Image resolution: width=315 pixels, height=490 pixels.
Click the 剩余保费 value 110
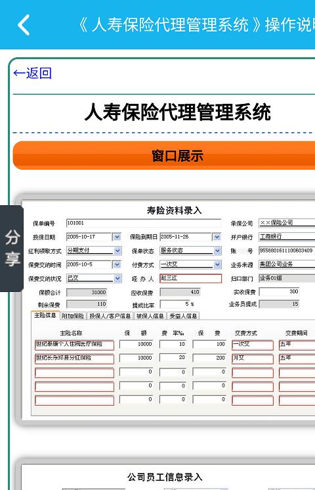pos(87,305)
